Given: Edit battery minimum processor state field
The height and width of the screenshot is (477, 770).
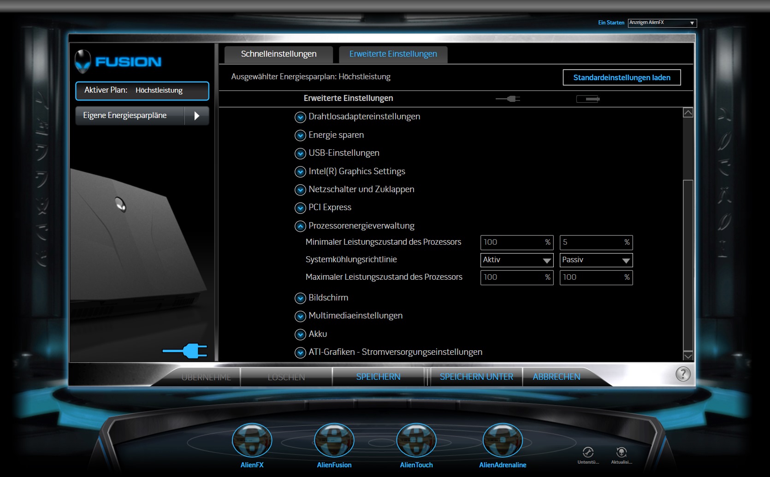Looking at the screenshot, I should click(596, 242).
